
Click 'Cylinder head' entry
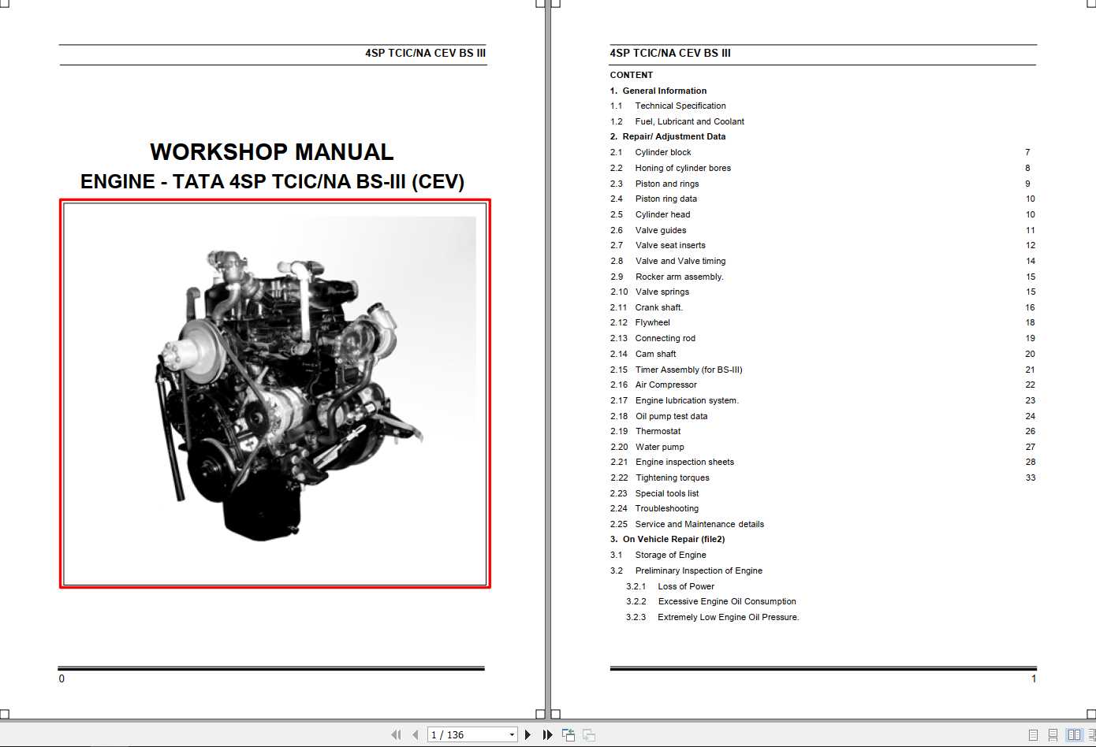(662, 214)
